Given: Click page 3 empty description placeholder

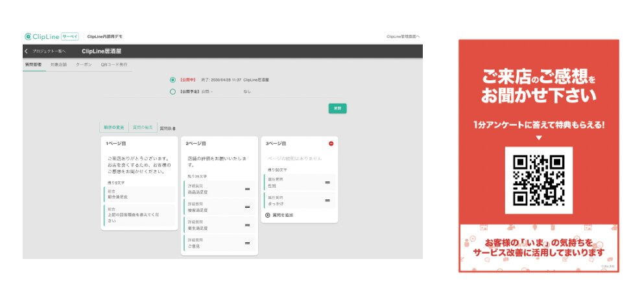Looking at the screenshot, I should click(x=295, y=158).
